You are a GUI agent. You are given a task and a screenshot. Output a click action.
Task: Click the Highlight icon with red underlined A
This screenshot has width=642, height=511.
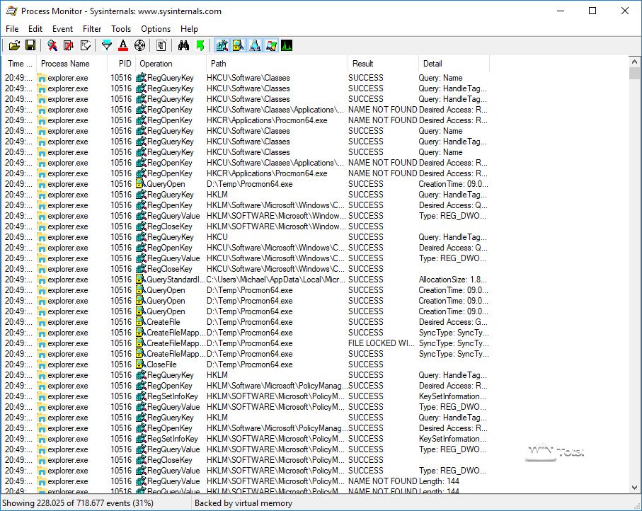[x=123, y=46]
